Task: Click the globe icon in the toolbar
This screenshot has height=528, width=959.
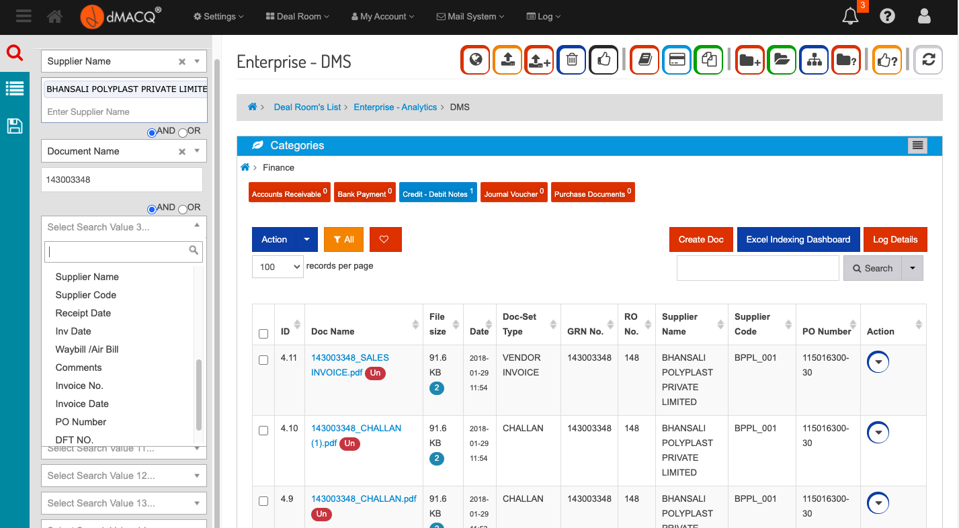Action: (475, 60)
